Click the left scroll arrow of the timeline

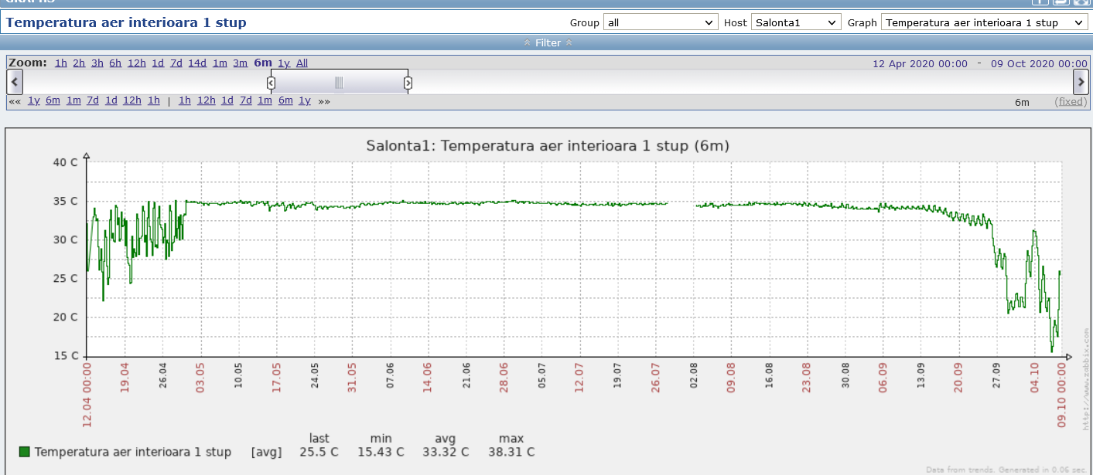click(15, 82)
